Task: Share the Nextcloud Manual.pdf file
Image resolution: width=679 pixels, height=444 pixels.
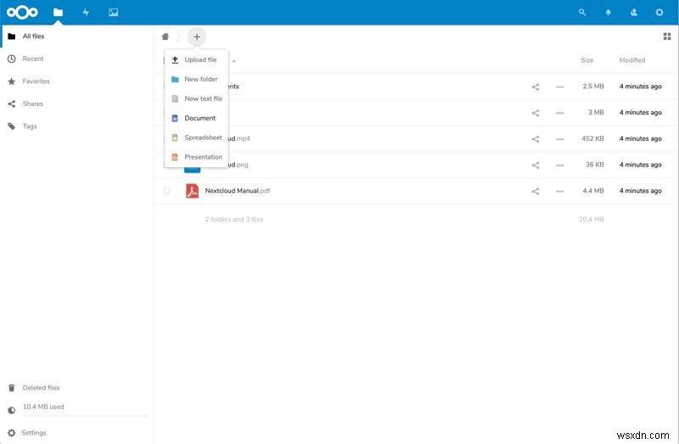Action: click(x=536, y=191)
